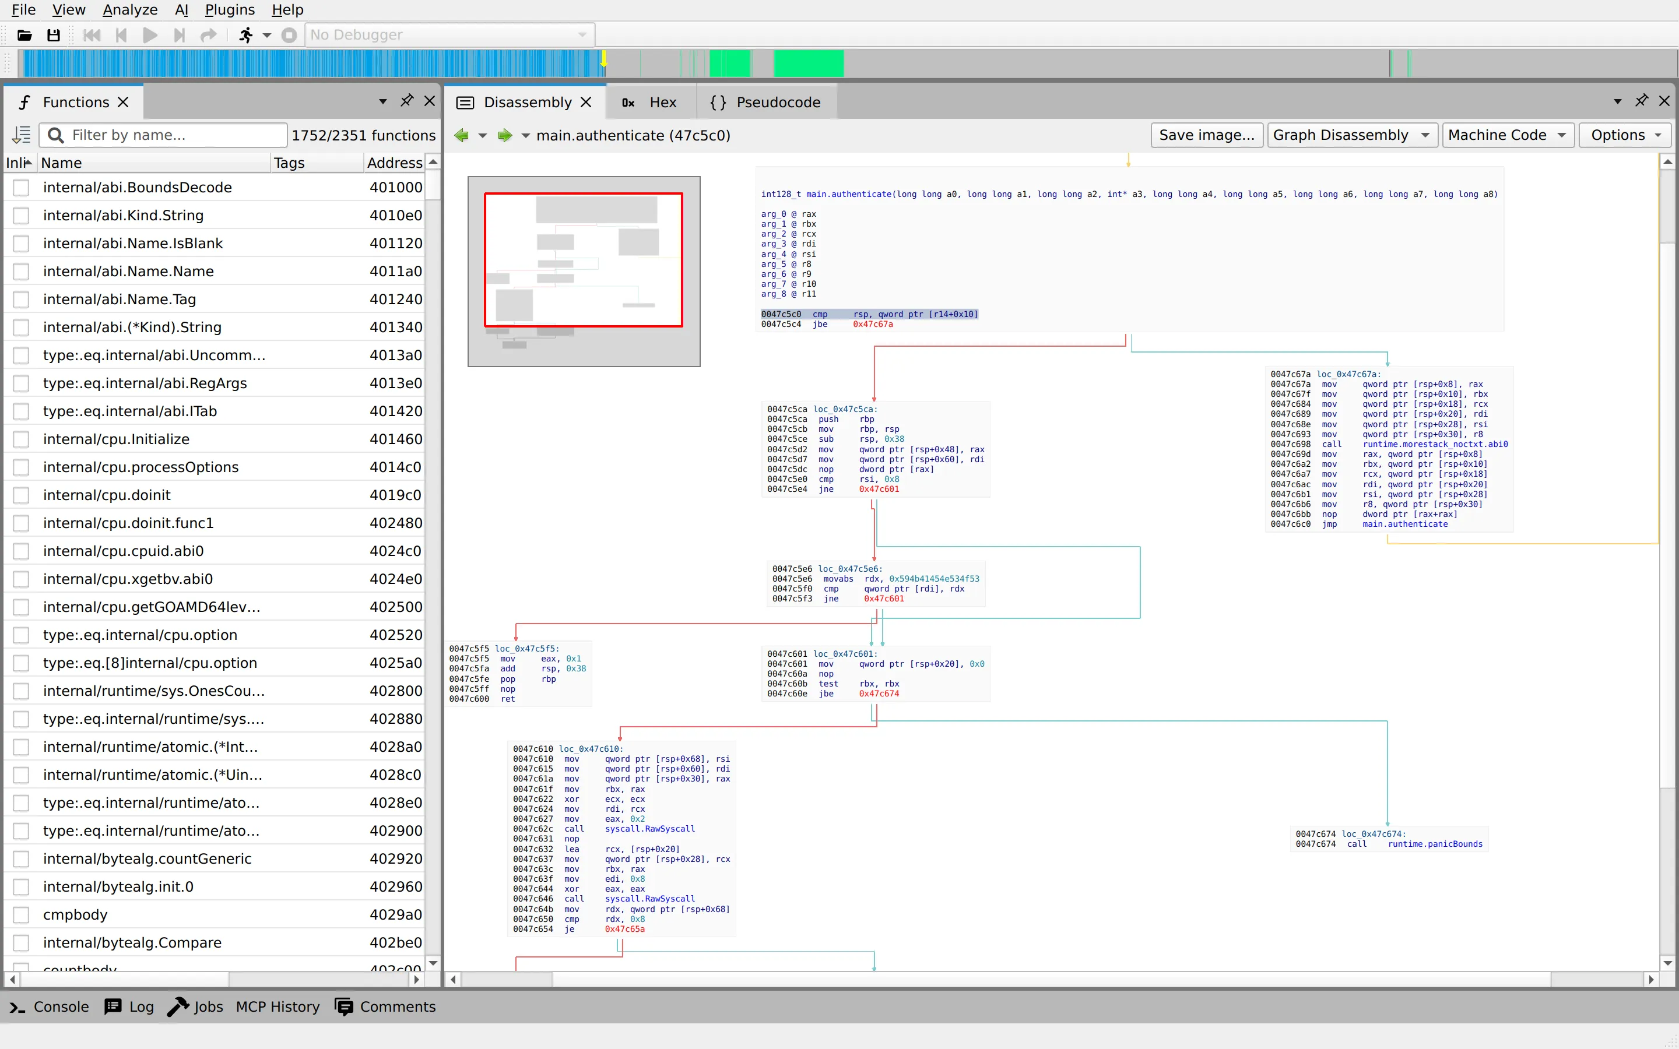
Task: Click the functions list scroll-down arrow
Action: (433, 962)
